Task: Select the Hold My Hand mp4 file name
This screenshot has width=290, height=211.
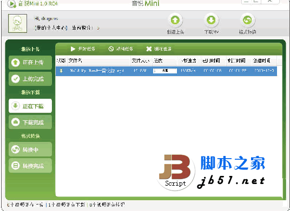Action: (x=97, y=71)
